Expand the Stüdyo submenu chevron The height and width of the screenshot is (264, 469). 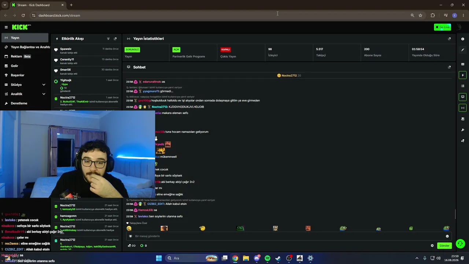coord(44,85)
